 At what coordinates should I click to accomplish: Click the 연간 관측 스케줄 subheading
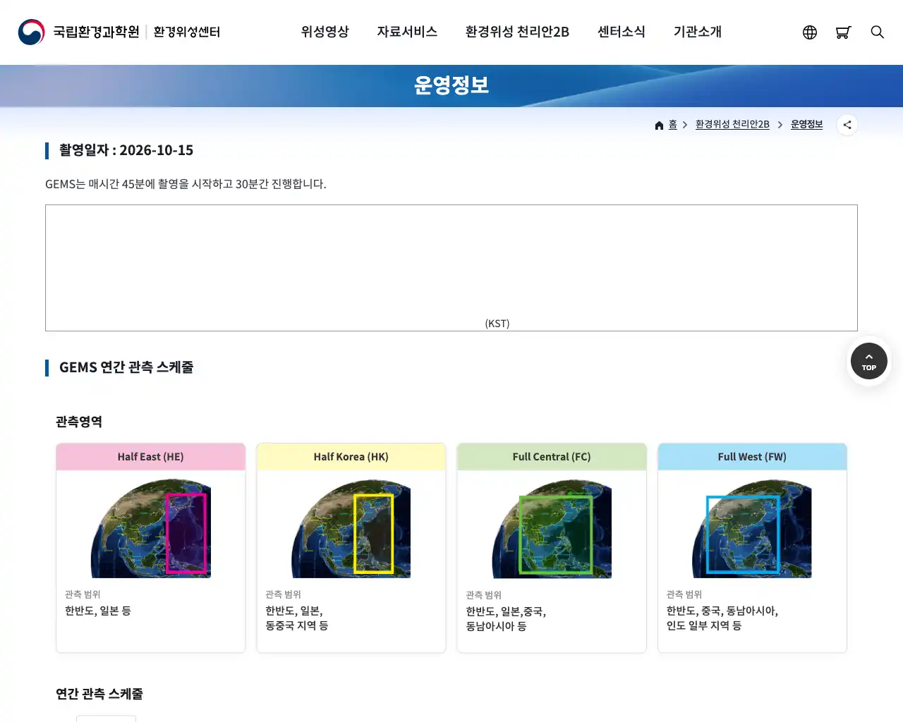pos(99,694)
